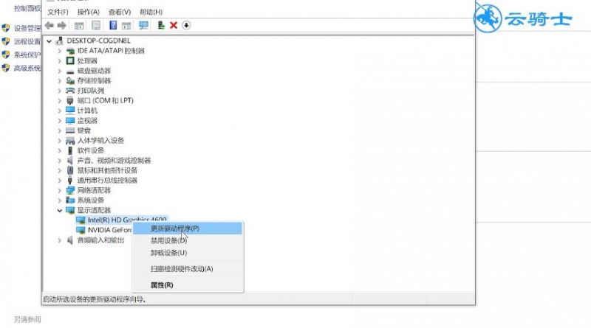
Task: Click the 处理器 processor icon
Action: coord(70,60)
